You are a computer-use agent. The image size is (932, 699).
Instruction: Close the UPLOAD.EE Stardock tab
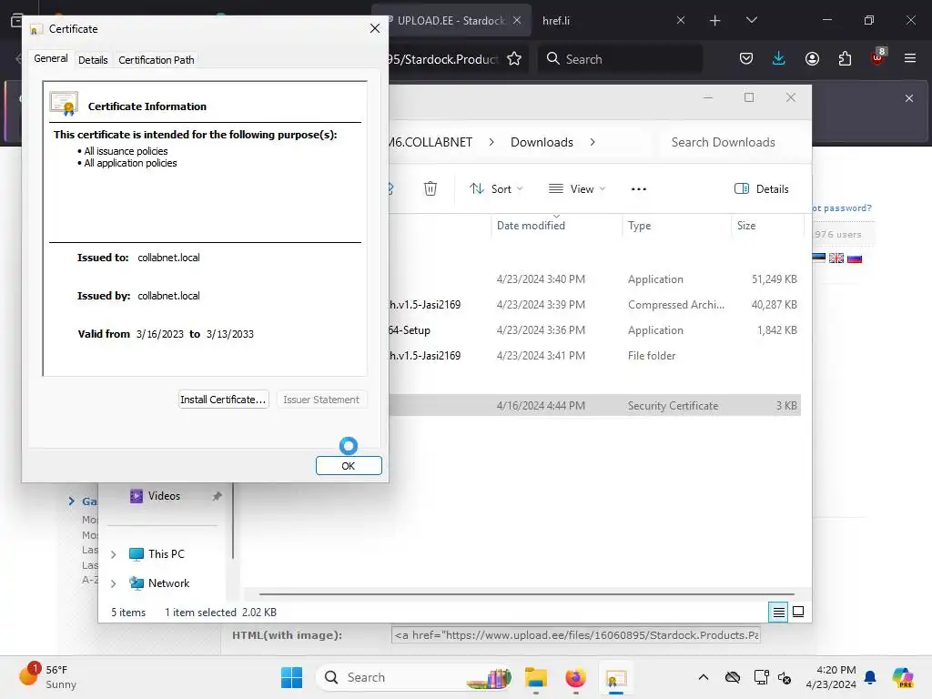517,20
